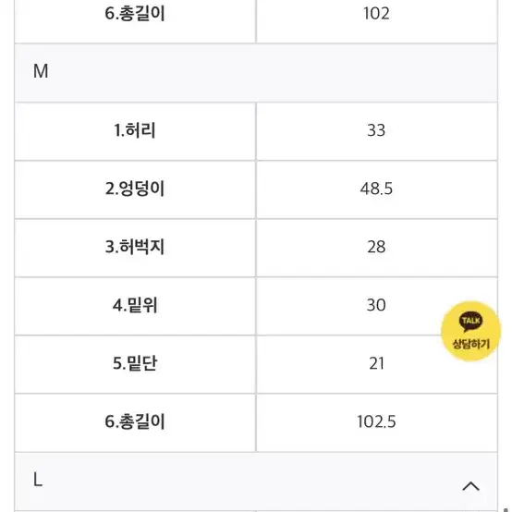Click the 4.밑위 row label
512x512 pixels.
(x=135, y=305)
